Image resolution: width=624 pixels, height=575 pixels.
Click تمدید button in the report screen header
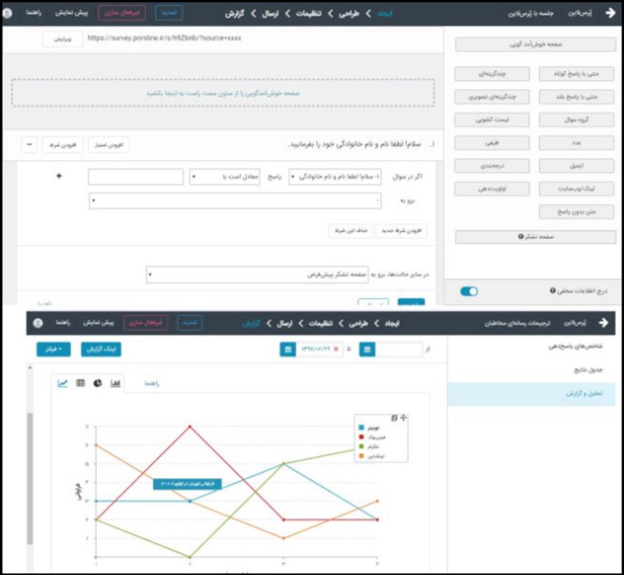click(190, 323)
